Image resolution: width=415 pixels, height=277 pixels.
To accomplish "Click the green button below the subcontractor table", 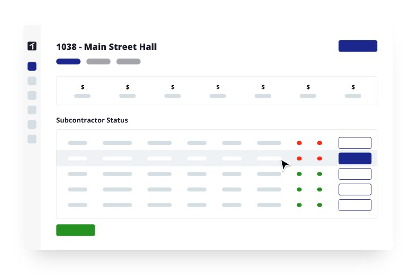I will pos(75,230).
